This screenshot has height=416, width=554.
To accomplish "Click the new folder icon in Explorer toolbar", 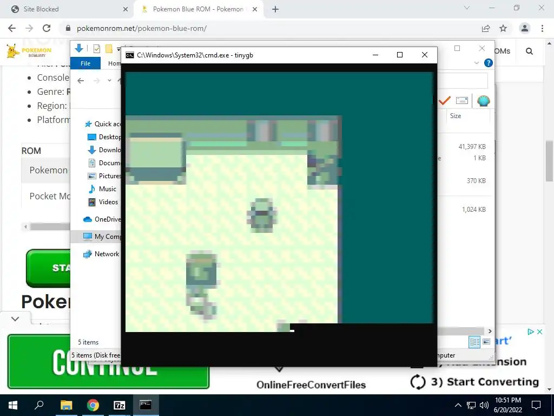I will click(109, 49).
